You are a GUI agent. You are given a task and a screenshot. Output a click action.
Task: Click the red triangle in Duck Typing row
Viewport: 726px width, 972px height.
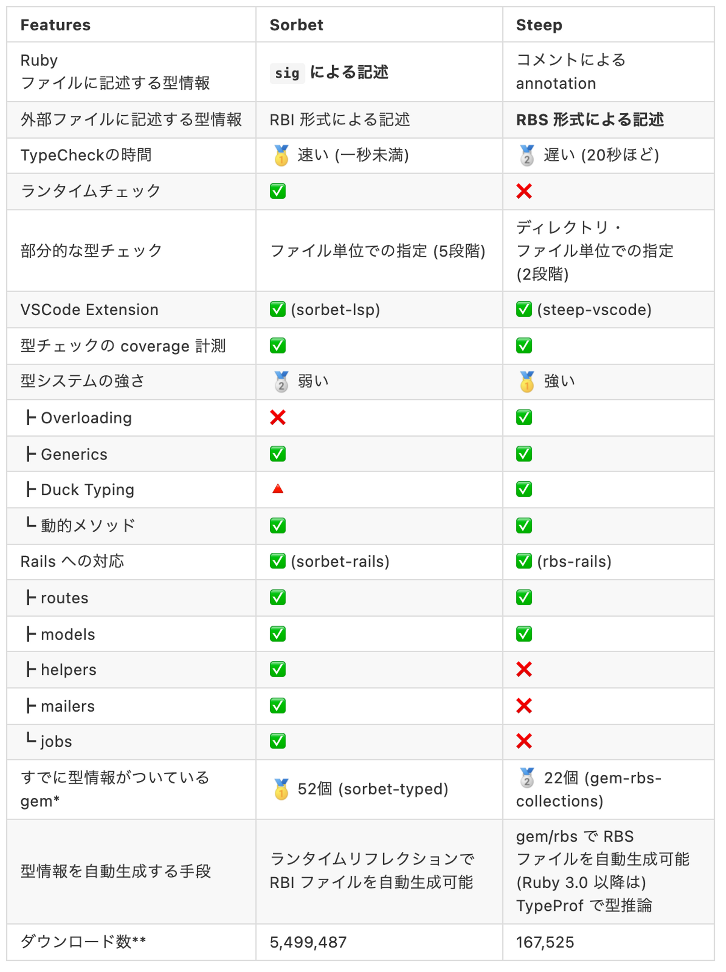coord(278,489)
